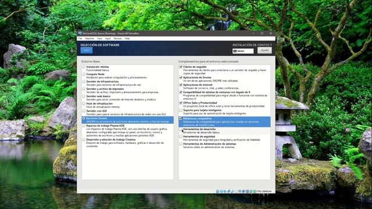Select Desarrollo y estación de trabajo Creativa
The image size is (372, 209).
pyautogui.click(x=84, y=139)
